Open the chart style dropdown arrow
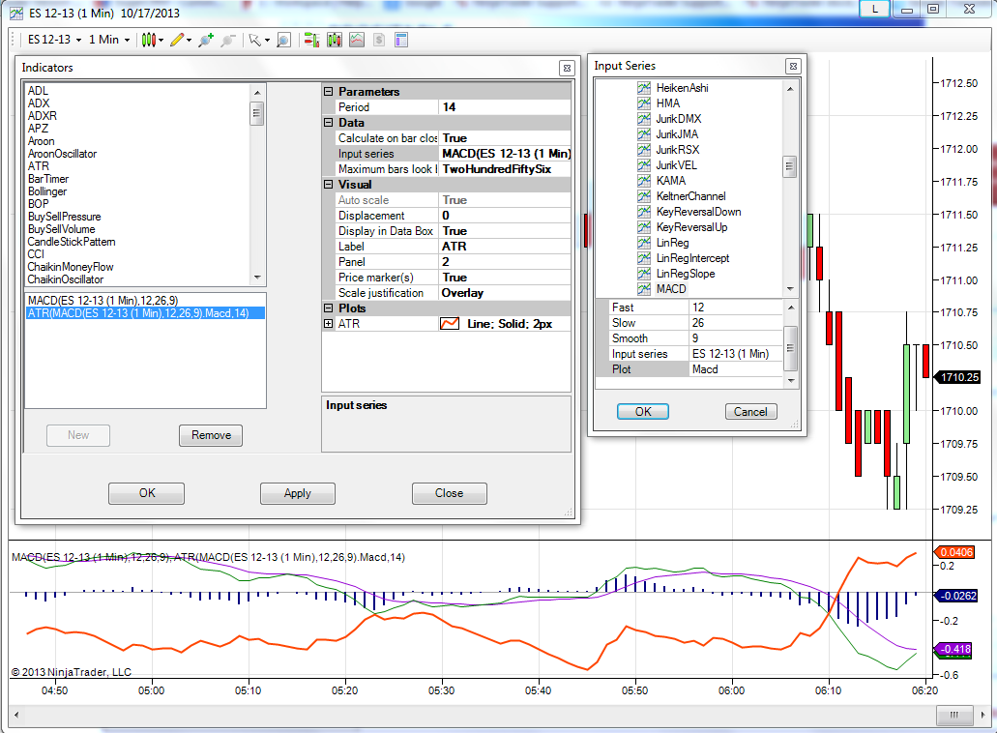The image size is (997, 733). pyautogui.click(x=161, y=40)
